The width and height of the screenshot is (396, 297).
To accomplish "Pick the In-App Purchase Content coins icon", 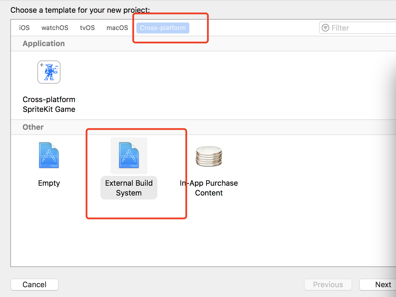I will point(209,156).
